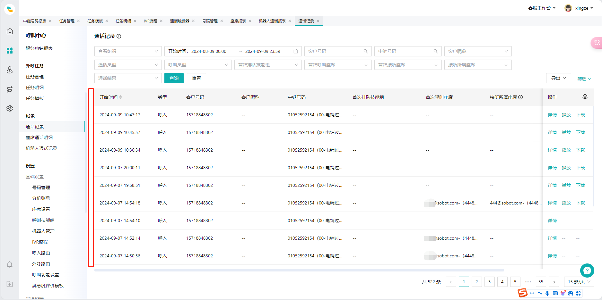
Task: Click info icon beside 接听所属座席 header
Action: tap(520, 97)
